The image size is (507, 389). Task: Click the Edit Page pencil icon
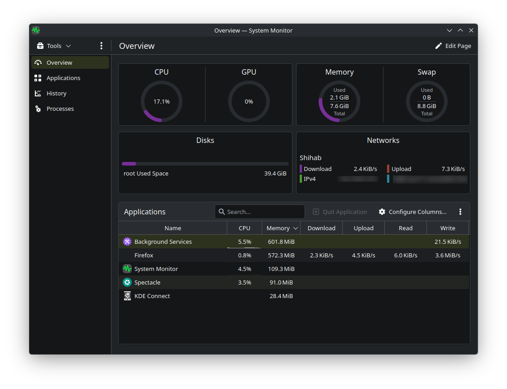point(438,46)
